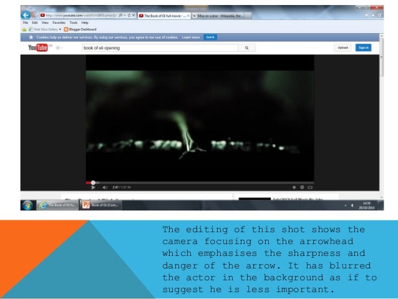Click the taskbar clock and date

click(x=367, y=205)
